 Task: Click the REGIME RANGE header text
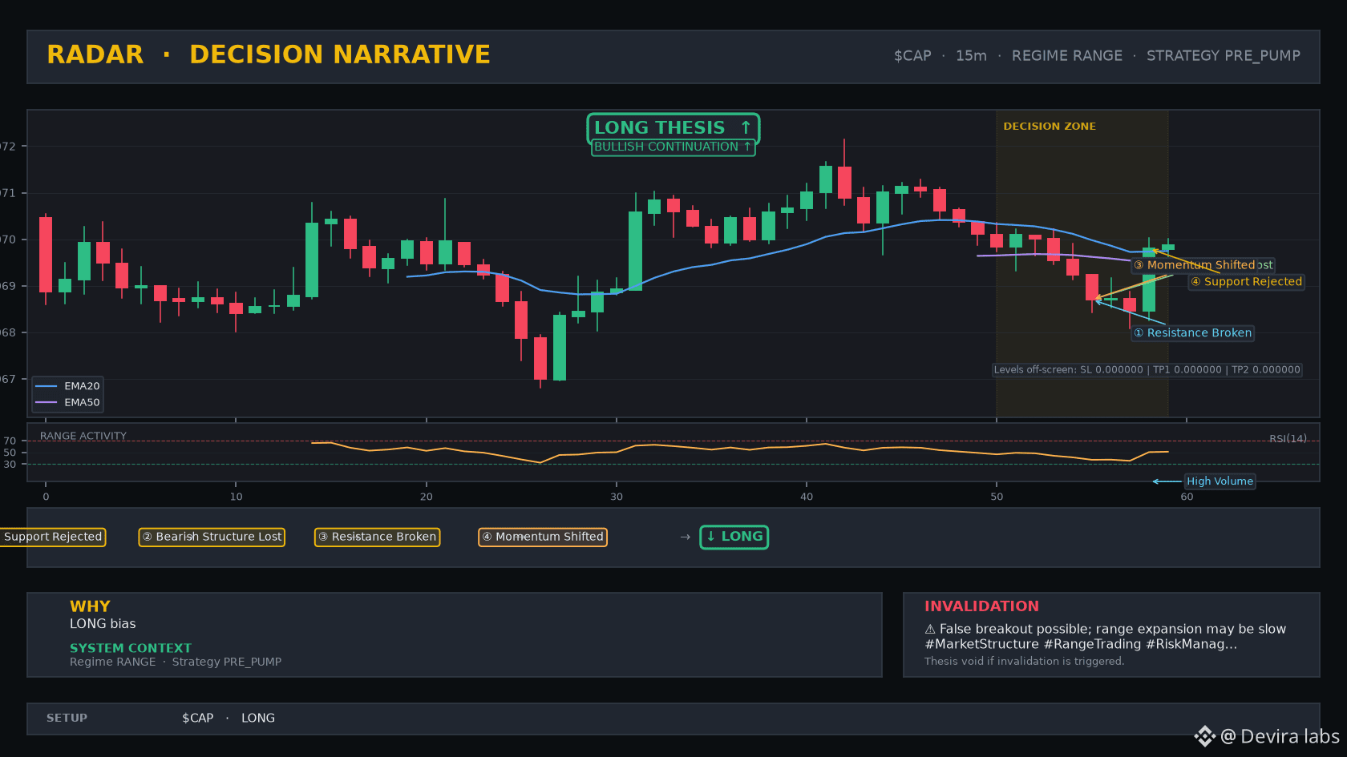click(x=1067, y=56)
